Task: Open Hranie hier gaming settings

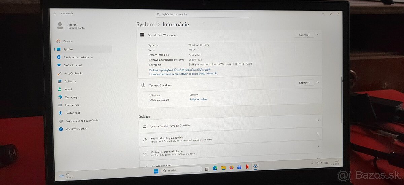Action: tap(83, 105)
